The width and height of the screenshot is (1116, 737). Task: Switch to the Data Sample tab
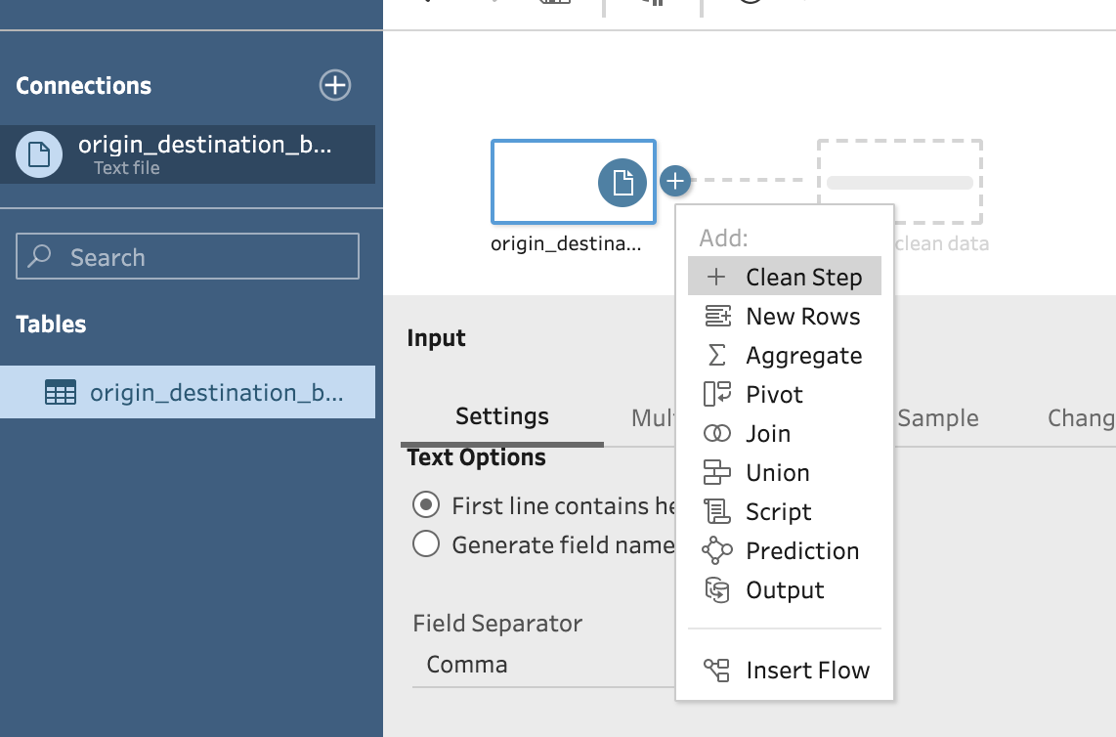click(936, 418)
